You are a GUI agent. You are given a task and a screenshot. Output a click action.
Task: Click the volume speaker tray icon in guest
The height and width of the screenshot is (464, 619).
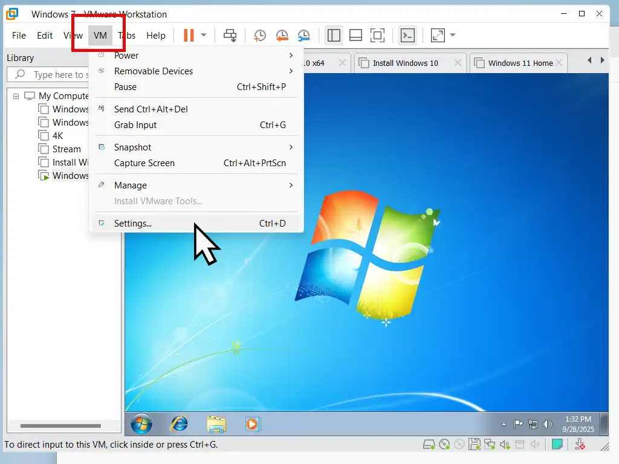click(x=548, y=424)
